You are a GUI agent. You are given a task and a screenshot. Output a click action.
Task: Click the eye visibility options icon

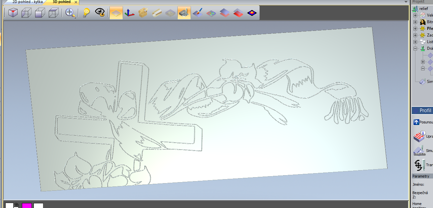tap(100, 13)
